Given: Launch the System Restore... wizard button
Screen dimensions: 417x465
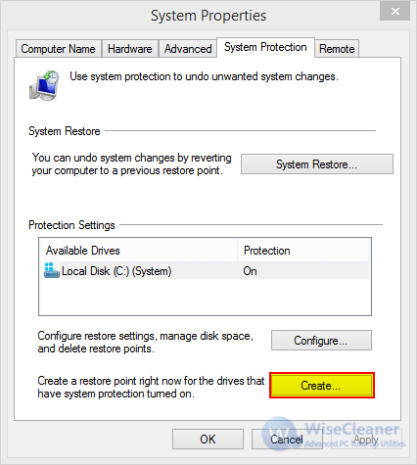Looking at the screenshot, I should [x=317, y=164].
